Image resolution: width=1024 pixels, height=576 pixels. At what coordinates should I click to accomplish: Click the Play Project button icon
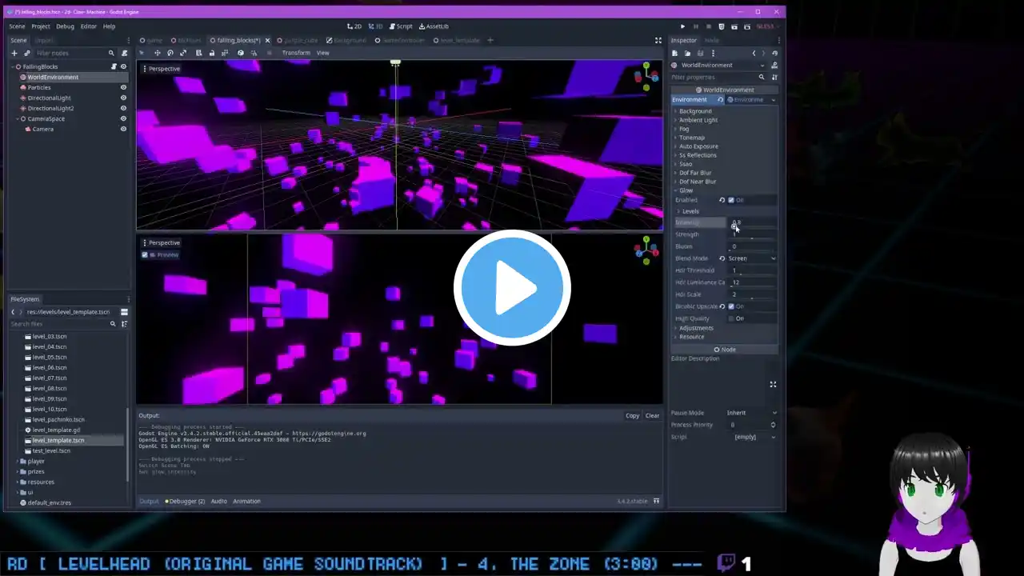[x=682, y=26]
